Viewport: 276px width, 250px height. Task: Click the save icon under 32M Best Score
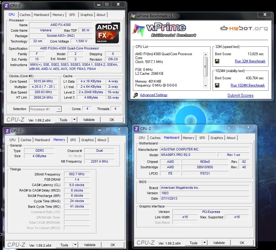(217, 61)
